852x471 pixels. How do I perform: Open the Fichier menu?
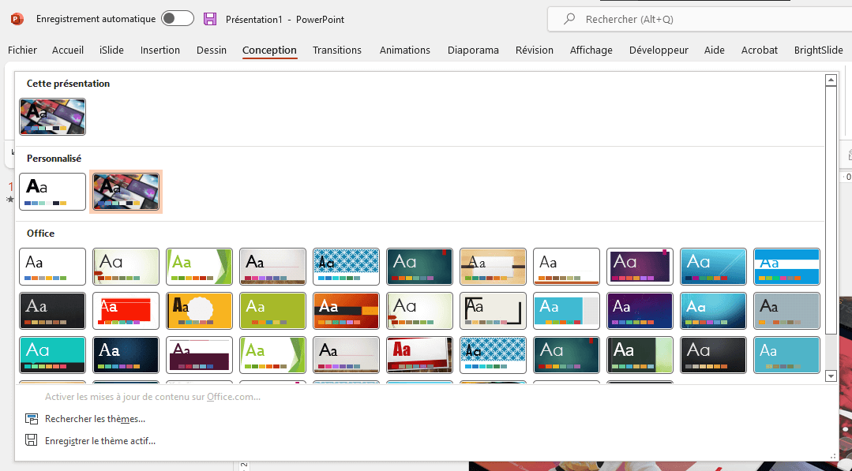[22, 50]
